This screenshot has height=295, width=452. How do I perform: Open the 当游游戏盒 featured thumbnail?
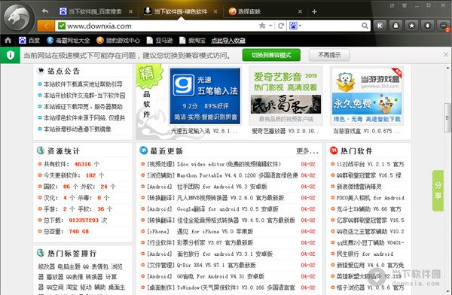(366, 96)
